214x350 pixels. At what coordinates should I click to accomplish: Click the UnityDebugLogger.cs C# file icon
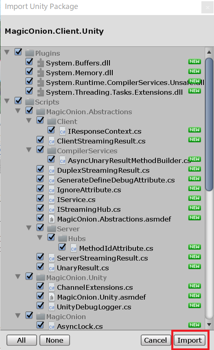click(52, 307)
